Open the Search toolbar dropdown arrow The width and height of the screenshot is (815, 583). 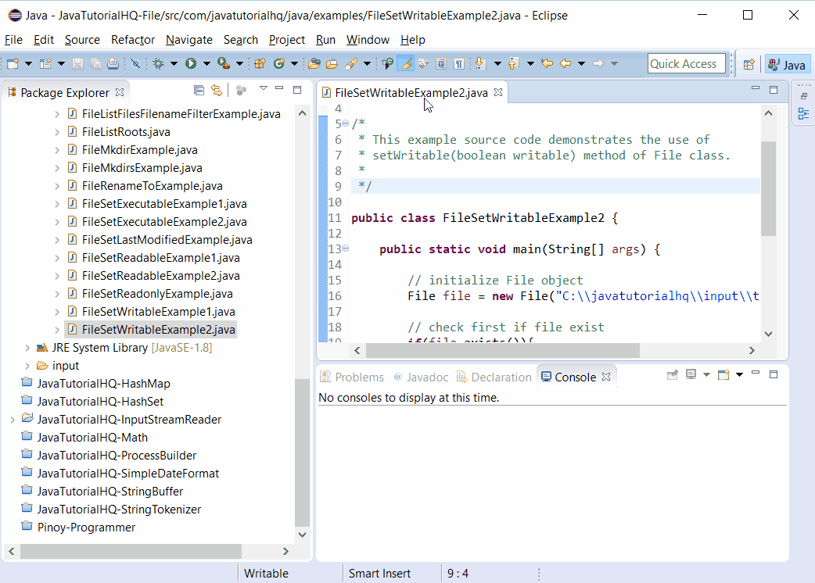(367, 64)
